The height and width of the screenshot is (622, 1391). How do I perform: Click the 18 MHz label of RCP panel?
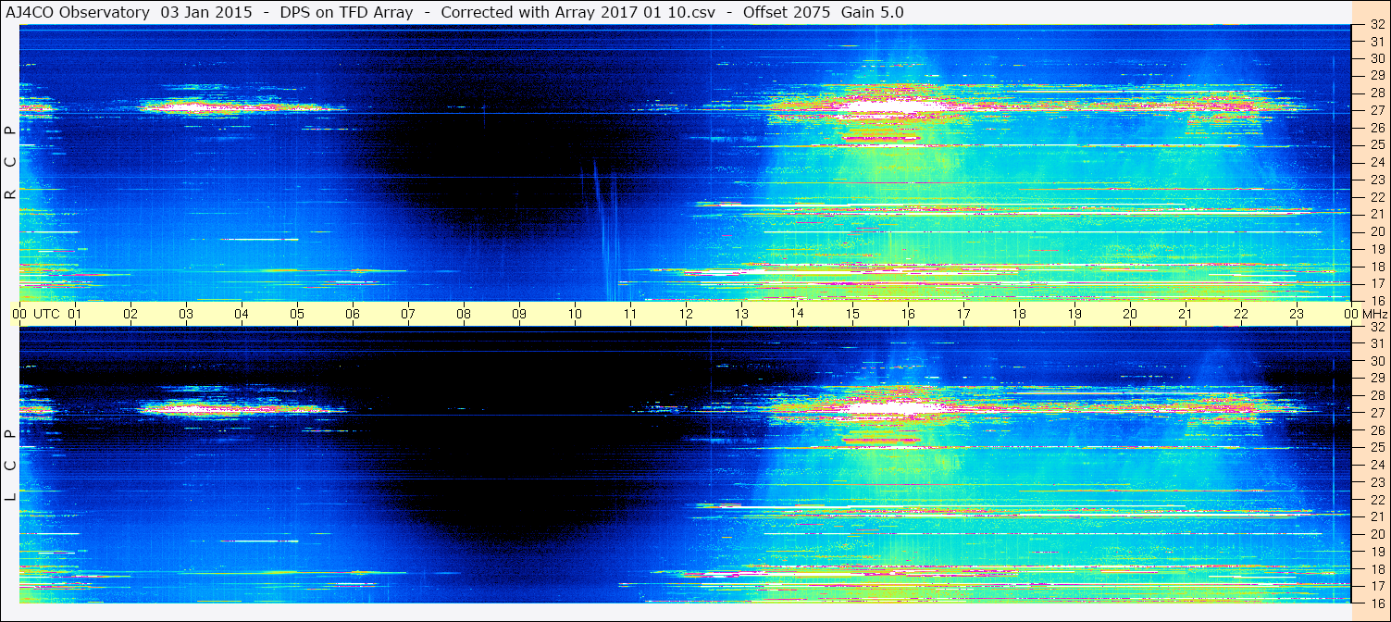pyautogui.click(x=1377, y=267)
